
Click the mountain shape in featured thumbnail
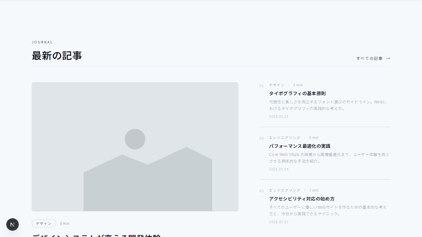point(148,184)
